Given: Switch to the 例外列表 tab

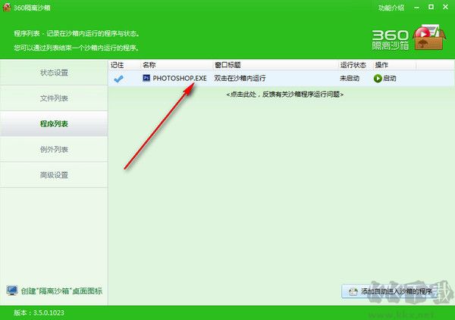Looking at the screenshot, I should coord(54,150).
